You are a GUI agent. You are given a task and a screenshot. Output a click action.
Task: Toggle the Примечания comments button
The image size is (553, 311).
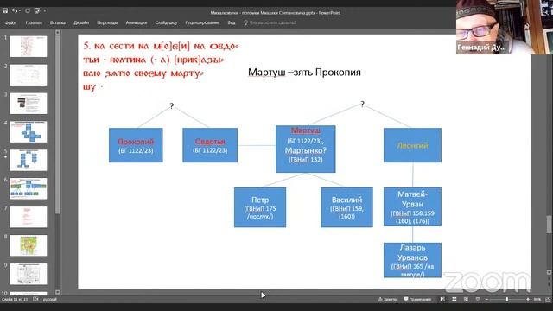417,300
